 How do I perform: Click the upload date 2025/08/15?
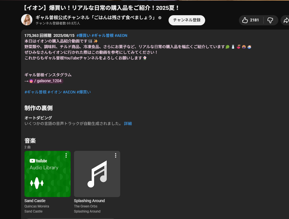[64, 35]
